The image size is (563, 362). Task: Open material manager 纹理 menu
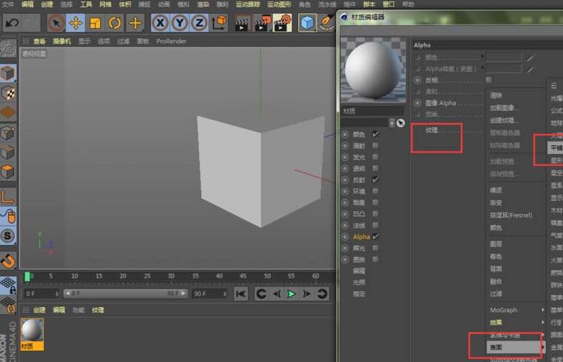(98, 310)
